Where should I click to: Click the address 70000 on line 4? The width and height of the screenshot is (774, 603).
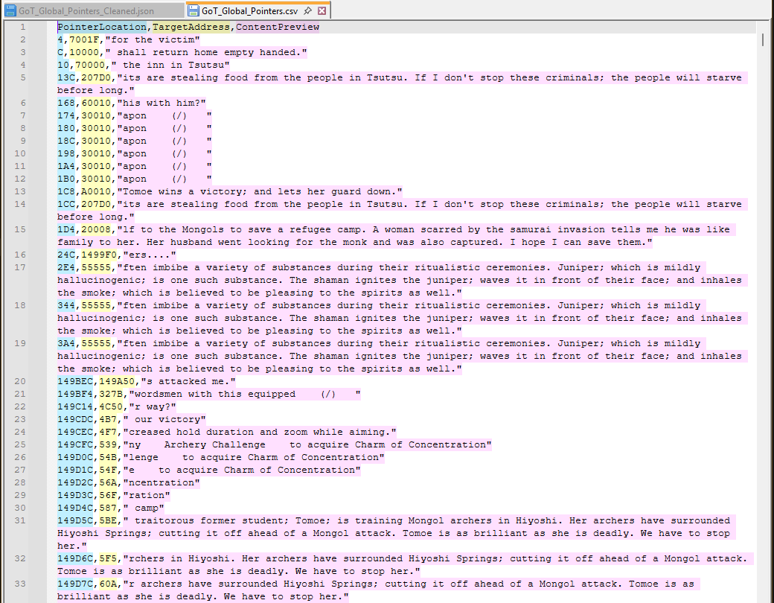click(90, 65)
